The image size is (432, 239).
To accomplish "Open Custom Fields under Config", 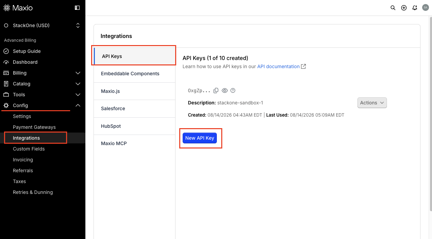I will pos(29,149).
